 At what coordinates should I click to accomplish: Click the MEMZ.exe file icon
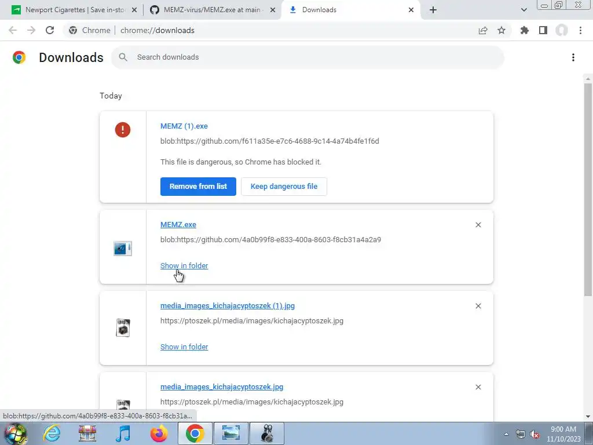(x=123, y=249)
